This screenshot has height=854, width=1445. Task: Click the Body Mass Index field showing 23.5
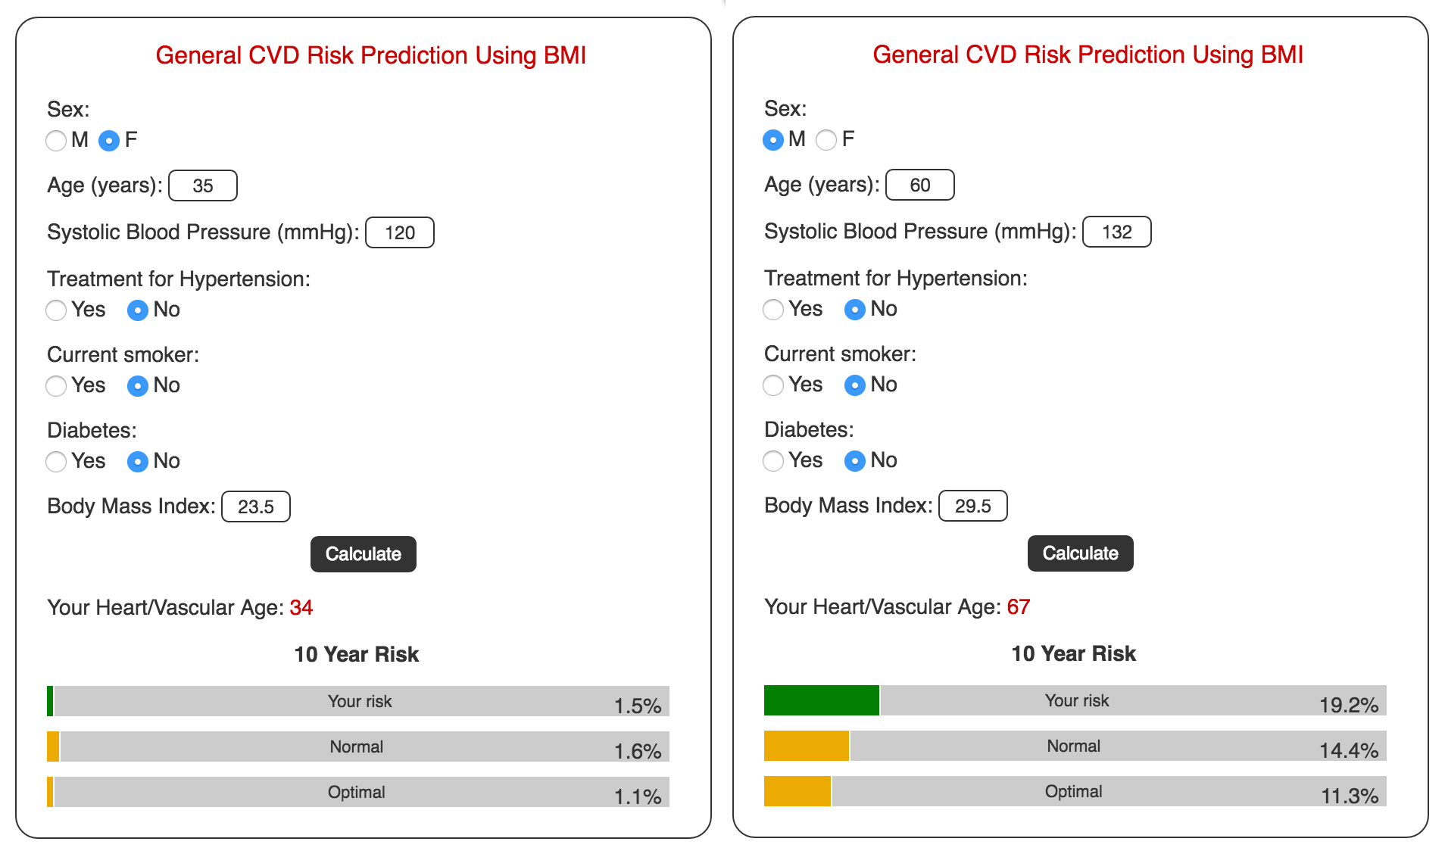click(x=256, y=507)
